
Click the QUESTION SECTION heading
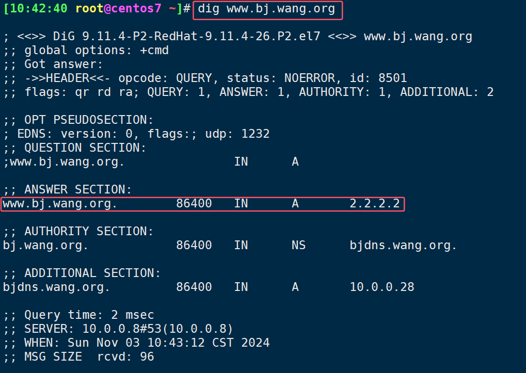click(x=85, y=148)
